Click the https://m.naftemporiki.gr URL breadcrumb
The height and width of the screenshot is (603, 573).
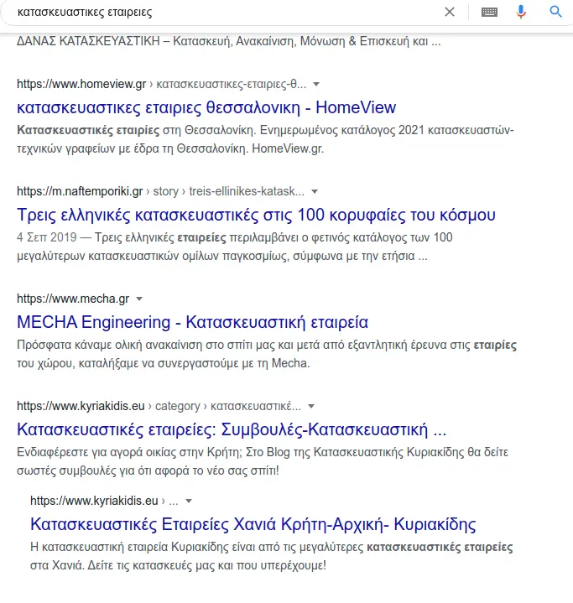tap(80, 191)
